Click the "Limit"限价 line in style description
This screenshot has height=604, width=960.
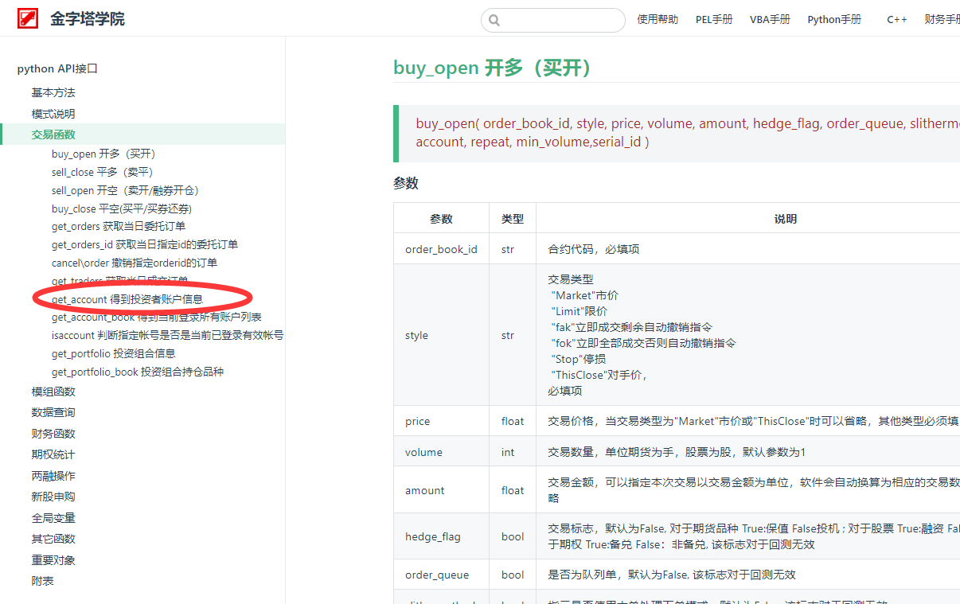[579, 311]
